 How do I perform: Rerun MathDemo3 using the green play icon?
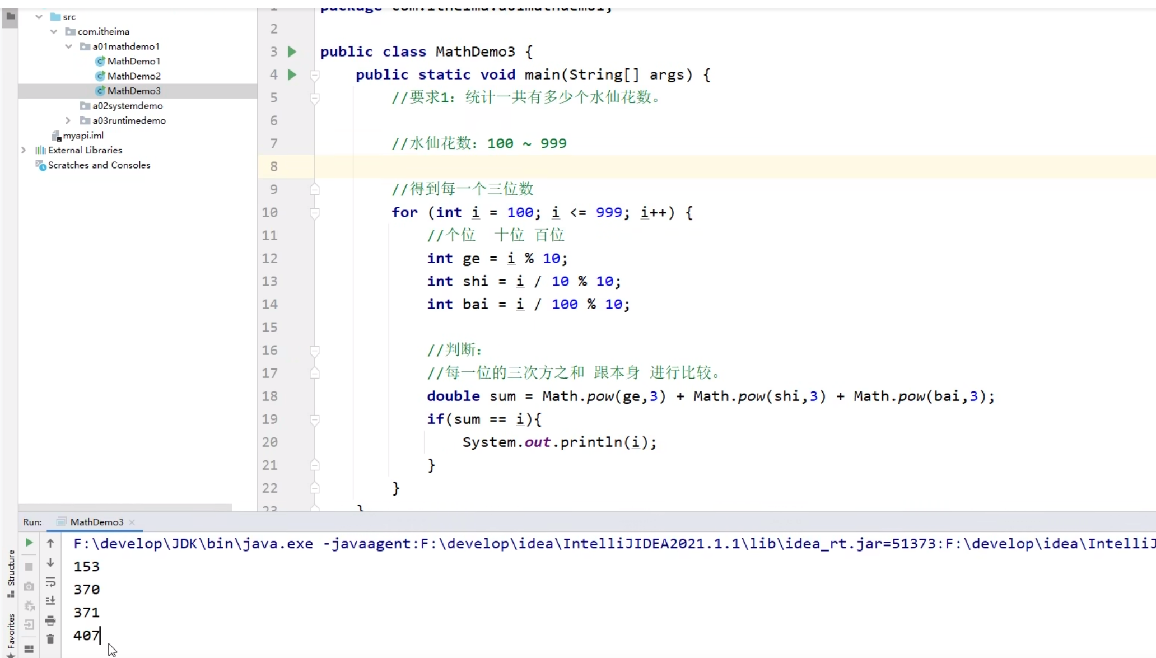[x=29, y=542]
